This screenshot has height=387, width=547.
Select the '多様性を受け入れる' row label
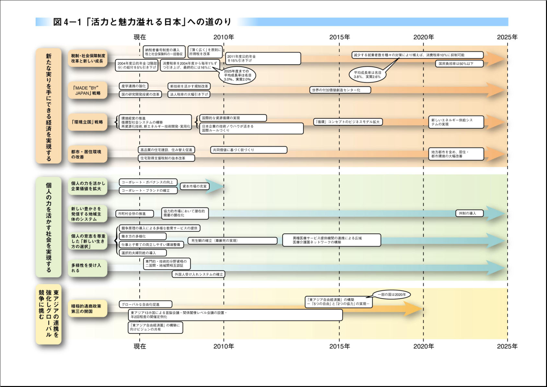tap(87, 268)
